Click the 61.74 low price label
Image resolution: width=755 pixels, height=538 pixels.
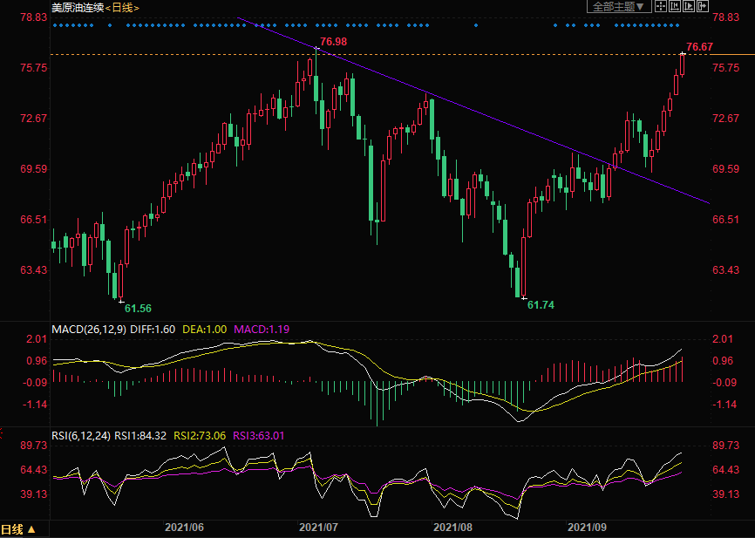click(541, 305)
